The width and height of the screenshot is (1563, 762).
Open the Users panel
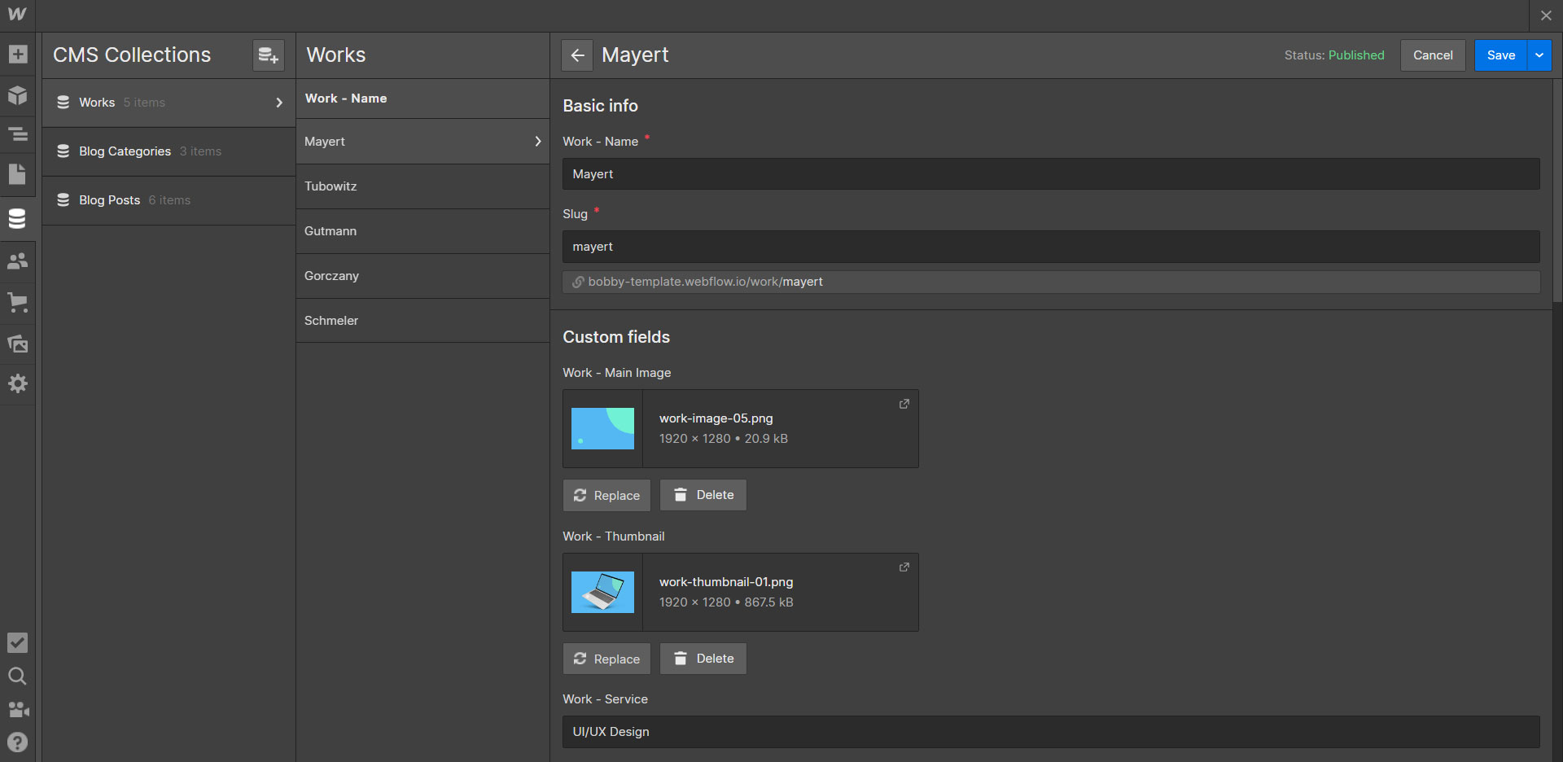17,261
